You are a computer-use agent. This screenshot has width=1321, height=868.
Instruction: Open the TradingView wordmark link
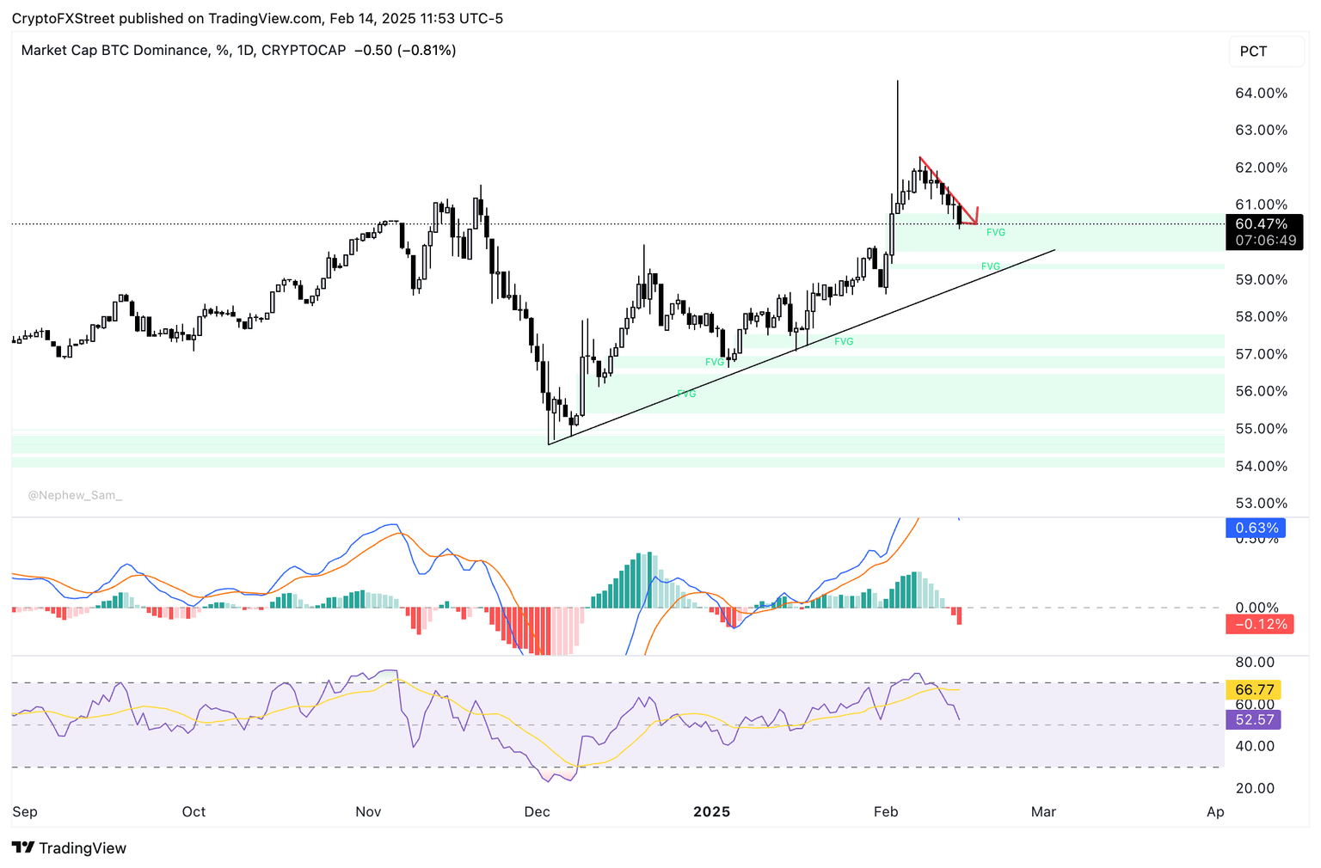click(x=83, y=848)
